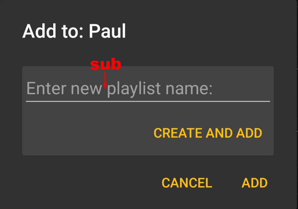This screenshot has height=209, width=298.
Task: Confirm adding to Paul with ADD
Action: click(x=254, y=183)
